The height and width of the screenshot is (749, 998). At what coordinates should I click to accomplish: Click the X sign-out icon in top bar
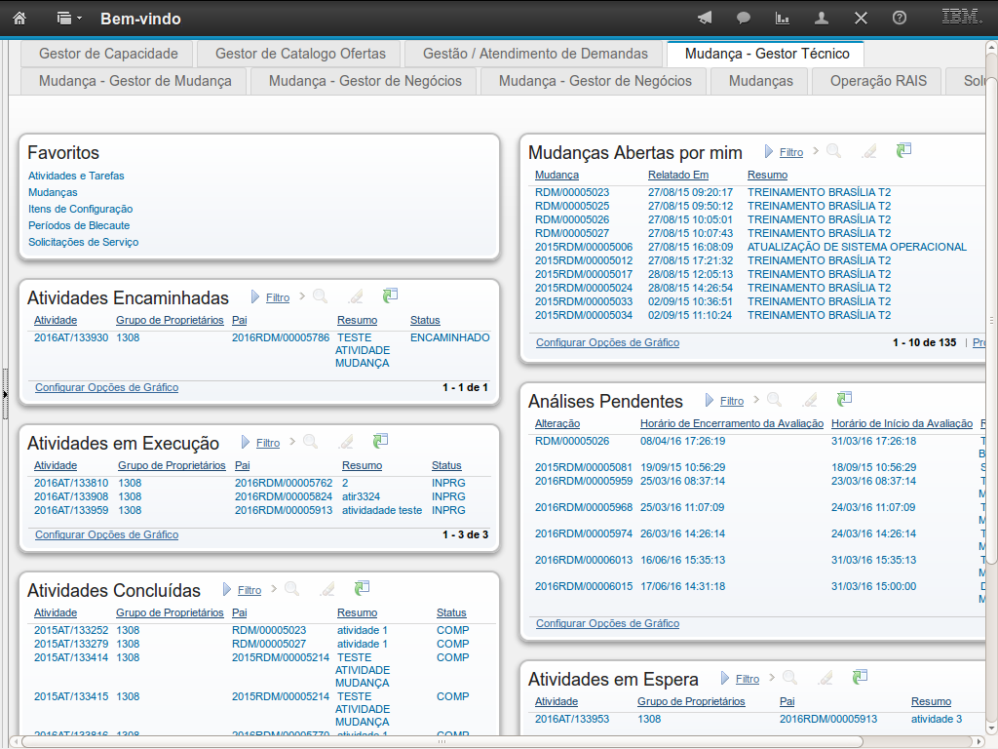tap(861, 19)
